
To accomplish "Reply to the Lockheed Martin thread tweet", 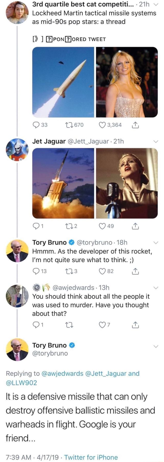I will coord(36,125).
